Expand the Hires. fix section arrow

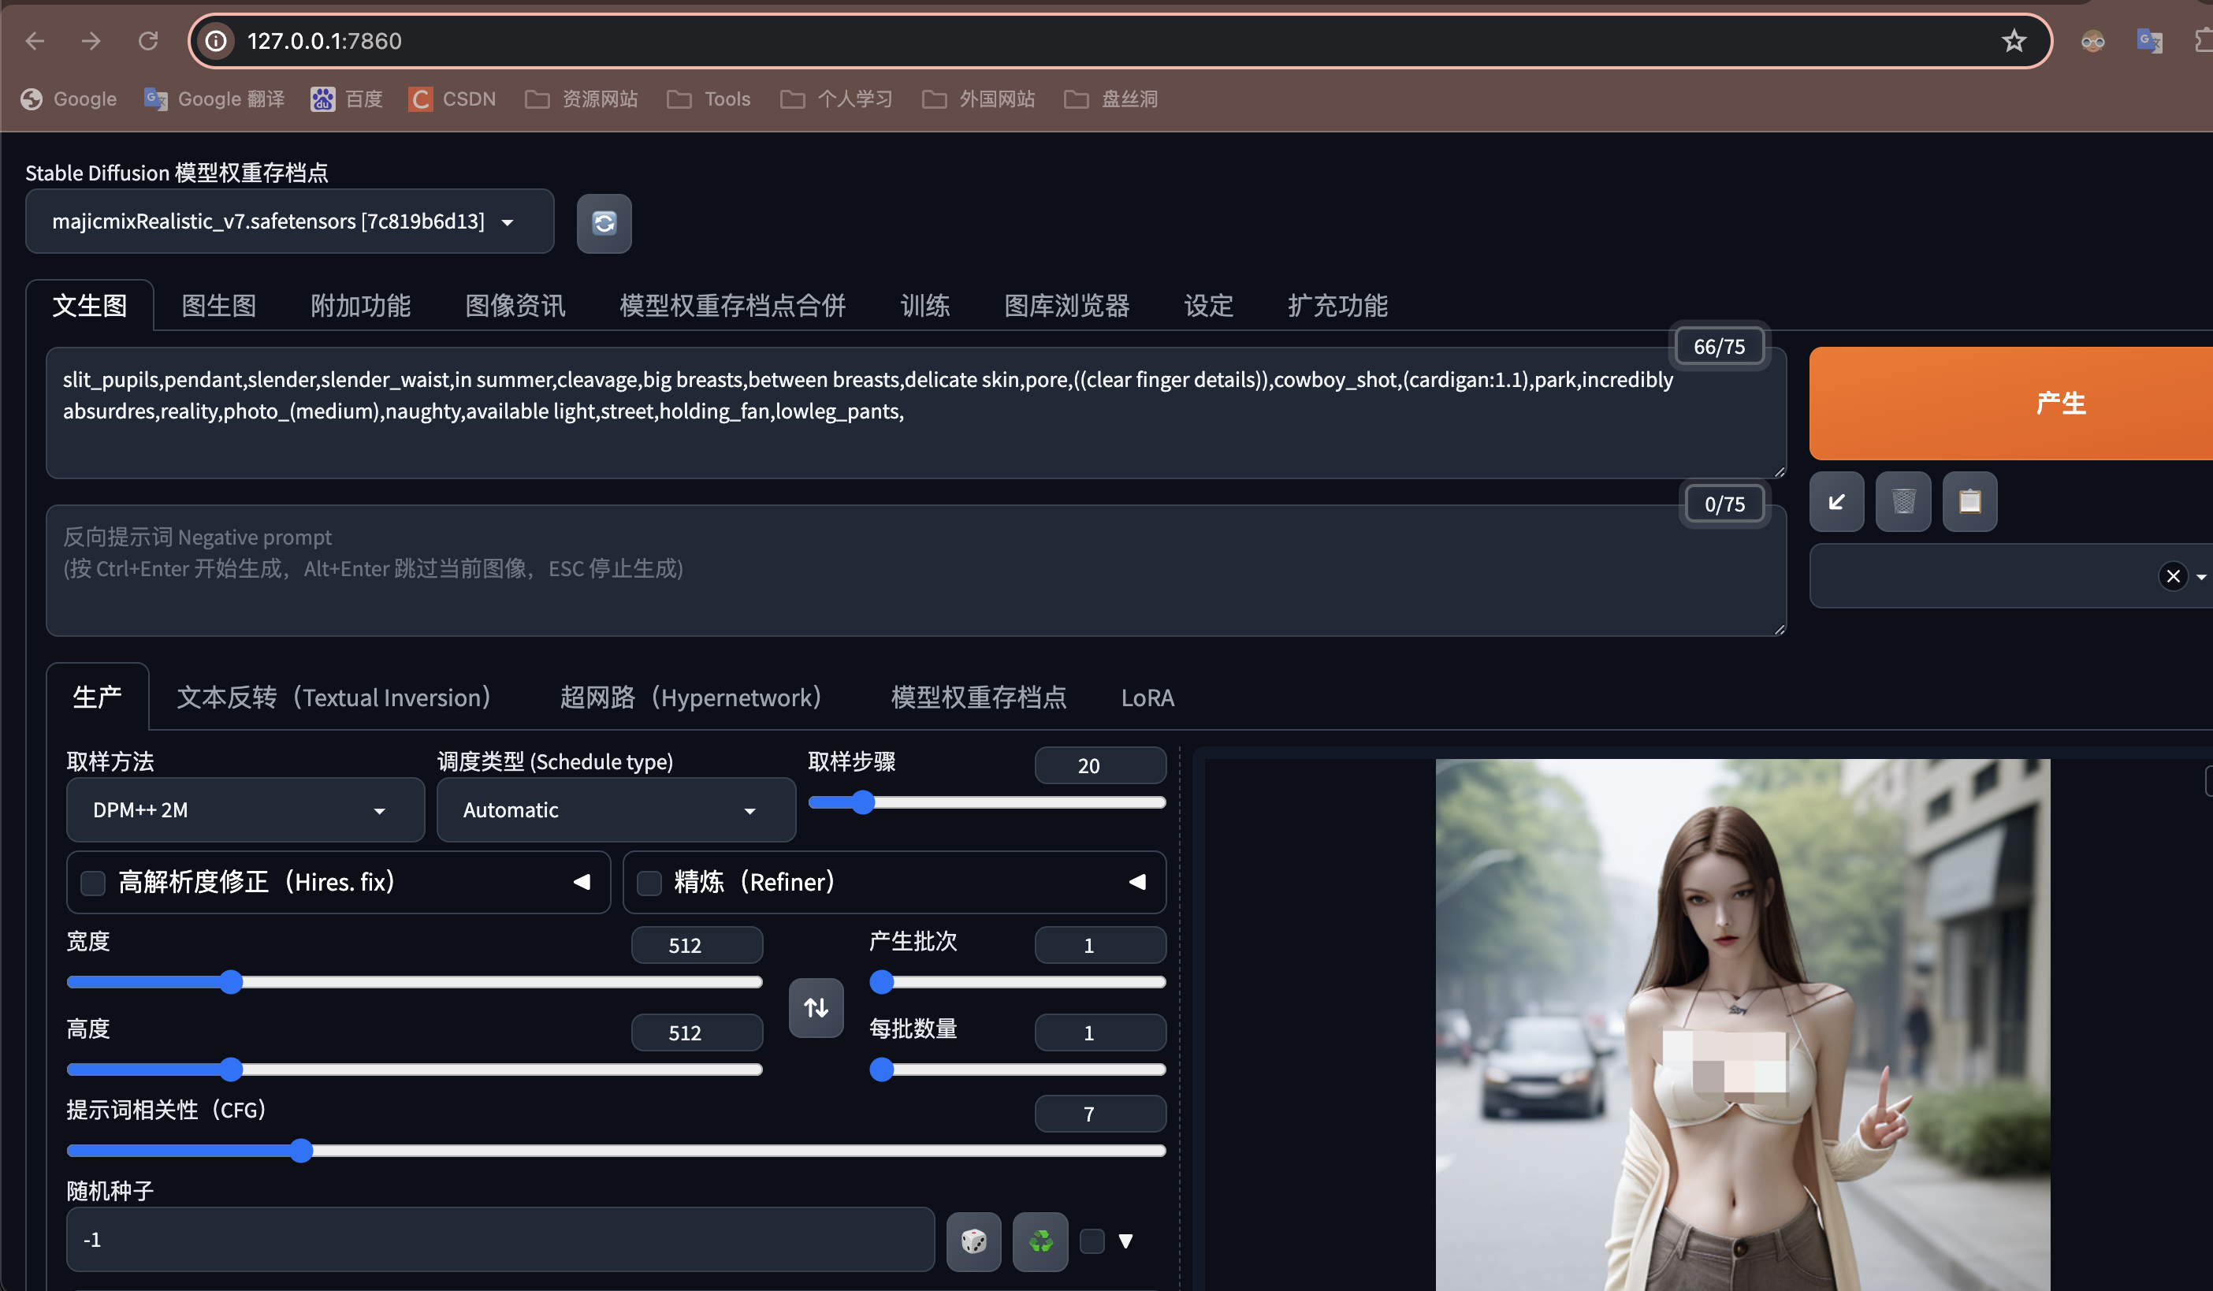[x=582, y=882]
